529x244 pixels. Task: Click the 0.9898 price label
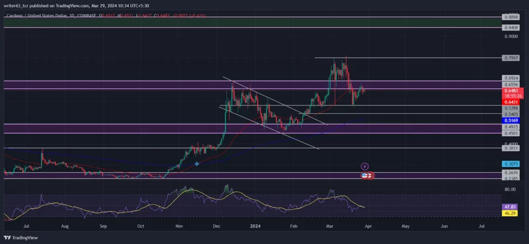pyautogui.click(x=510, y=17)
